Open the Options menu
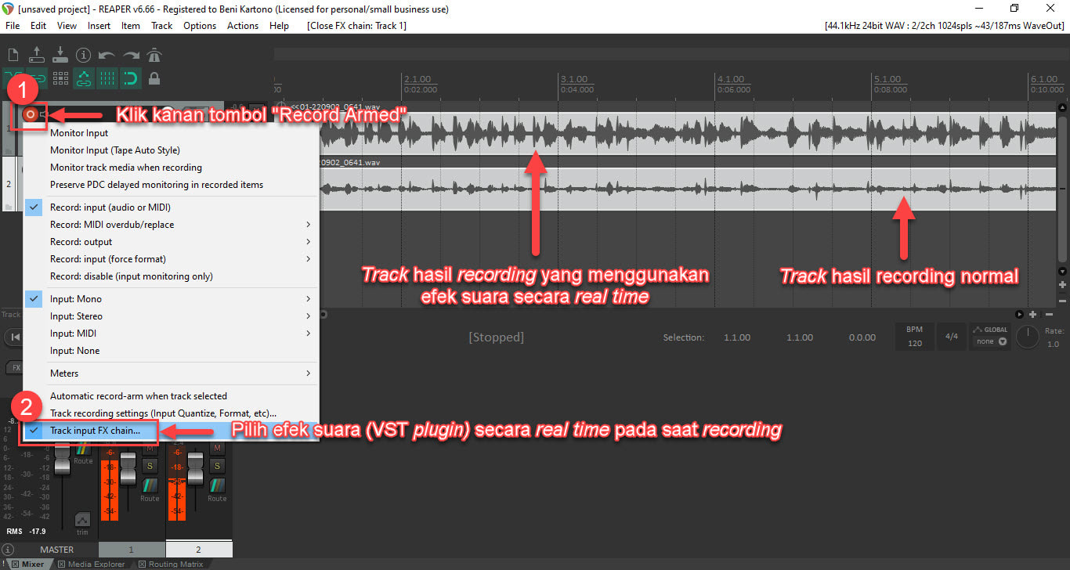 200,26
